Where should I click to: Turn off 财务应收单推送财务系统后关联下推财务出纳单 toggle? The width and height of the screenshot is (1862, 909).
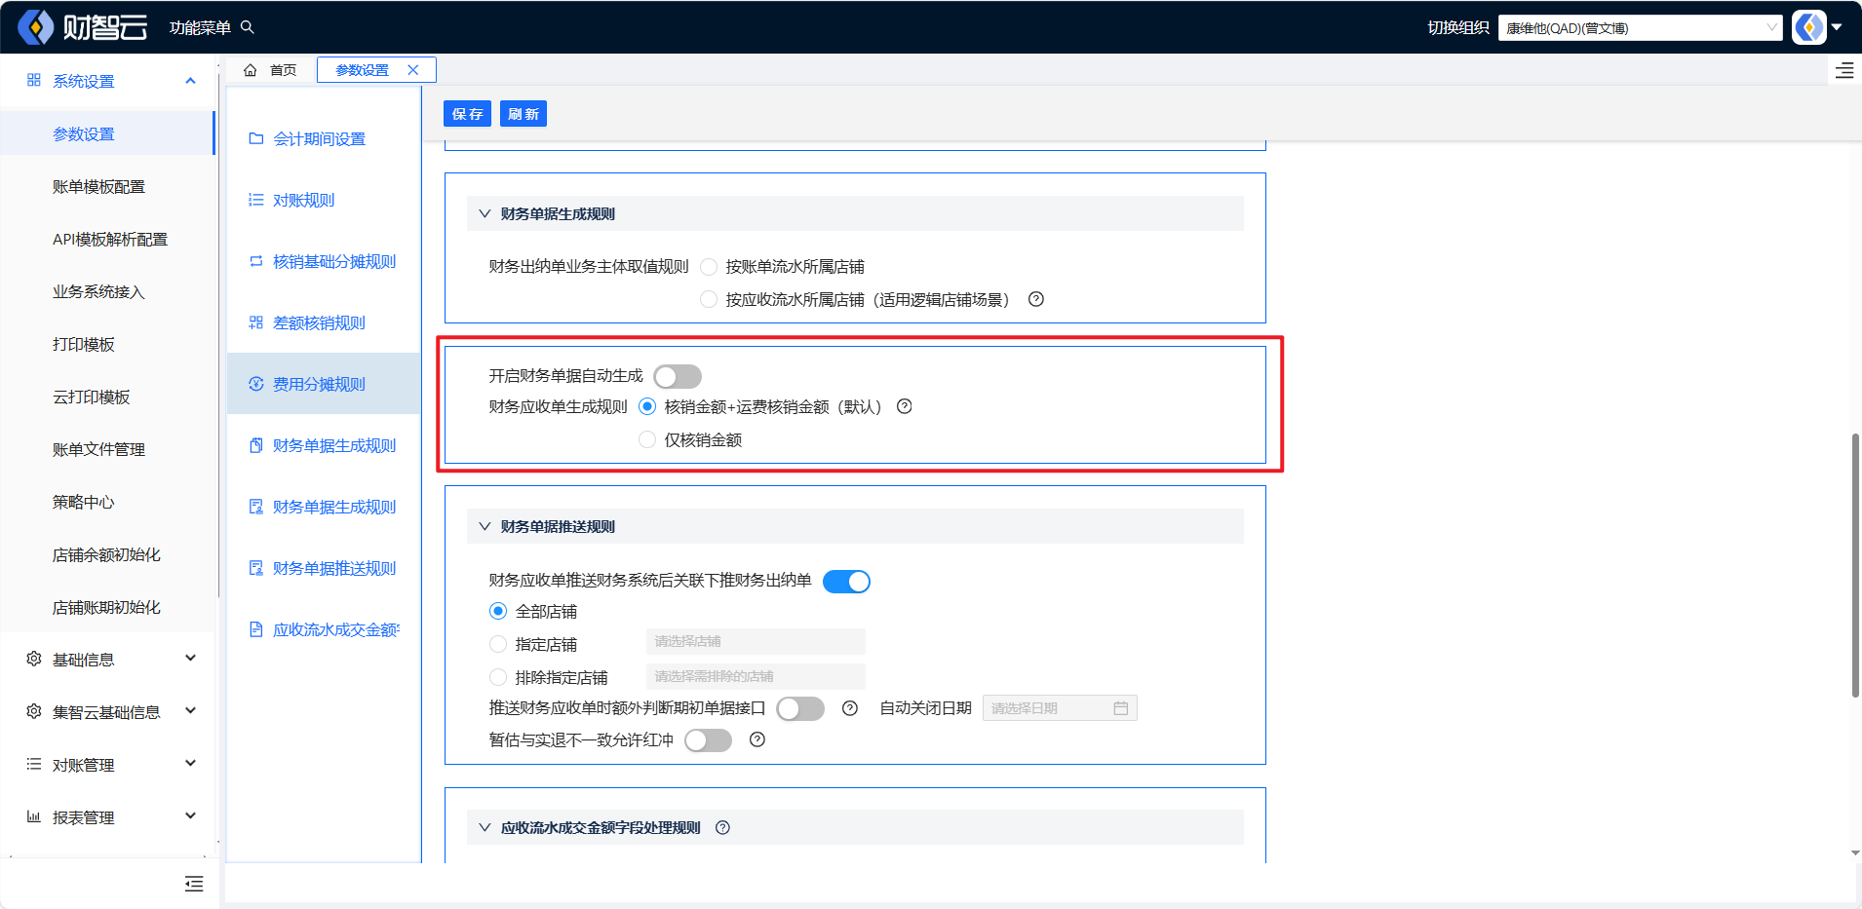(x=846, y=582)
